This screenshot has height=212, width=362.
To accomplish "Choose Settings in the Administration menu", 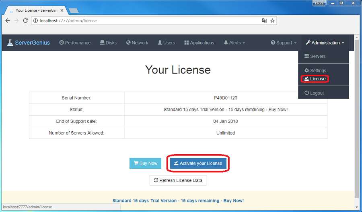I will point(315,70).
